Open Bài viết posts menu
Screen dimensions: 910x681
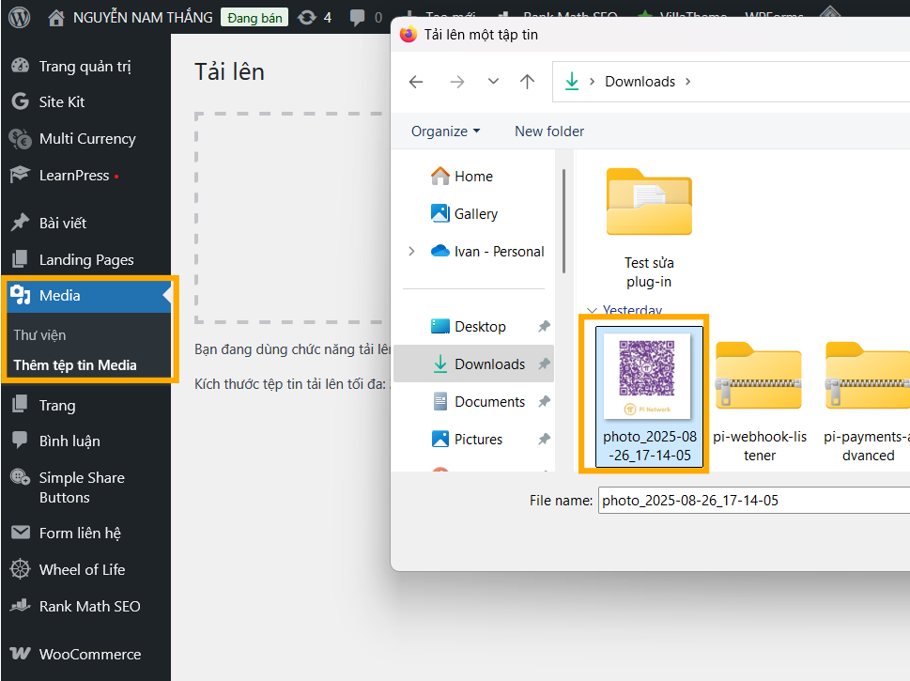85,223
